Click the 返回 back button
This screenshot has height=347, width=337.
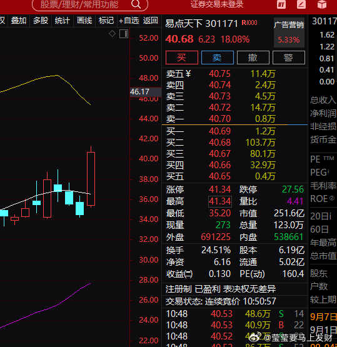150,21
